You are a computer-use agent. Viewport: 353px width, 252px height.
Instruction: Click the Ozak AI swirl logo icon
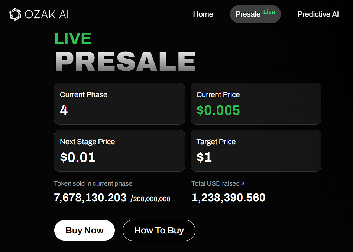pos(15,14)
